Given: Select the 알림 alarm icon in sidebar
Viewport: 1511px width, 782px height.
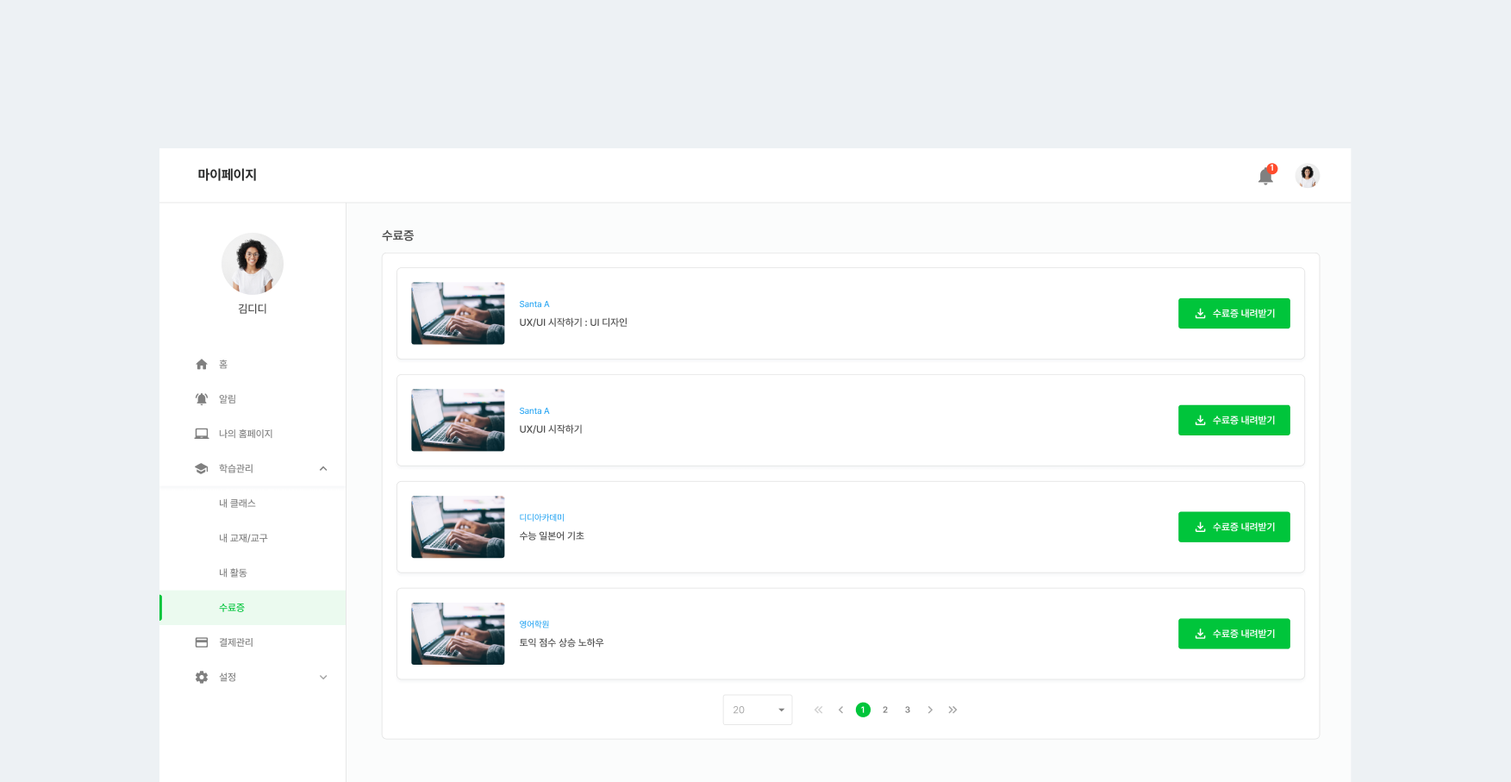Looking at the screenshot, I should [202, 399].
